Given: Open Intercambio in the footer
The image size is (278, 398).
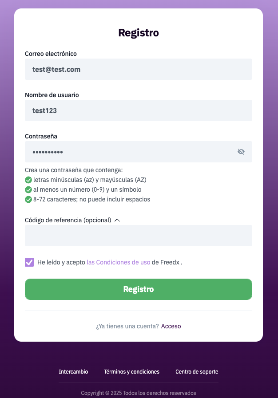Looking at the screenshot, I should (73, 372).
